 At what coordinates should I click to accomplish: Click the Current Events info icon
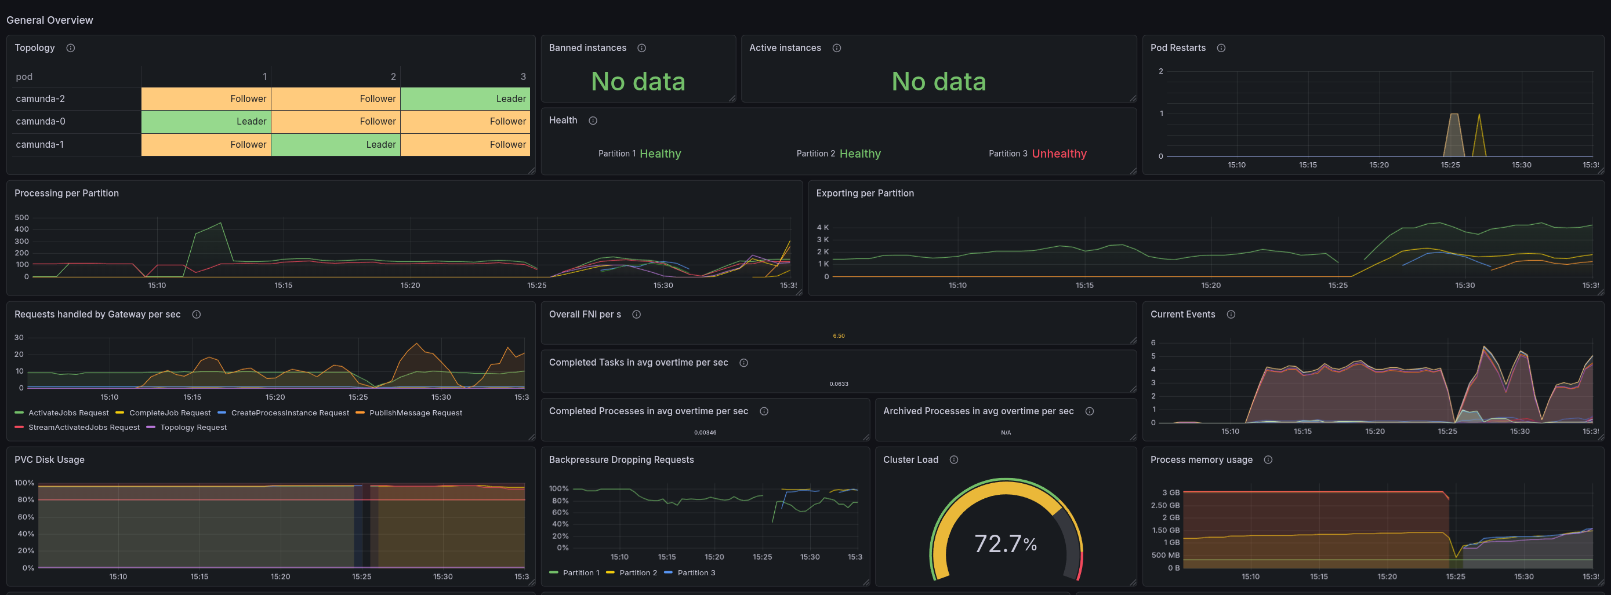point(1231,315)
